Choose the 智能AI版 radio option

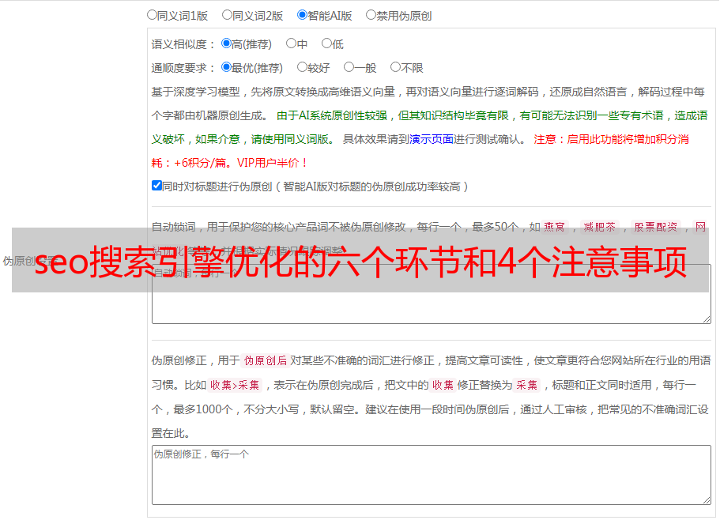click(x=302, y=15)
